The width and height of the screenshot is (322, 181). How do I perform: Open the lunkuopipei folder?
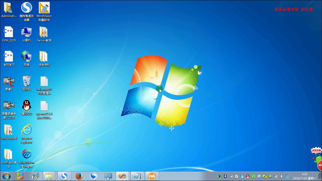coord(9,132)
